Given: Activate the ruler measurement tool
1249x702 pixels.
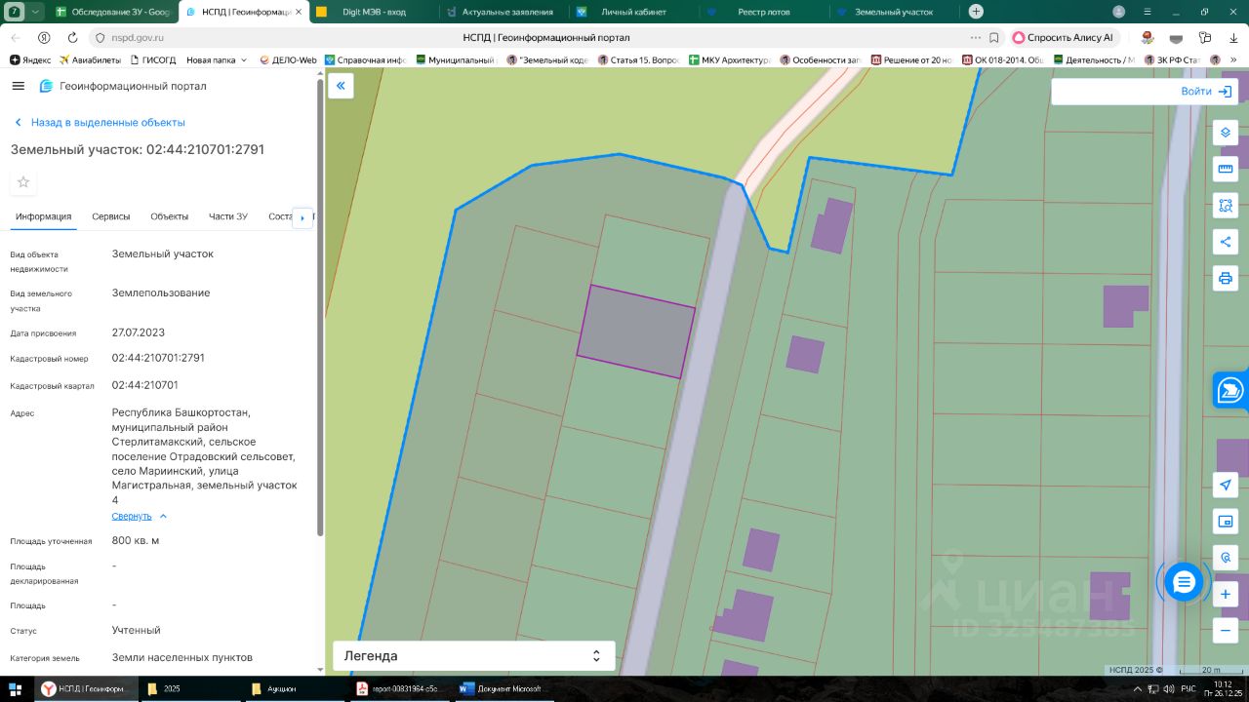Looking at the screenshot, I should (1226, 170).
